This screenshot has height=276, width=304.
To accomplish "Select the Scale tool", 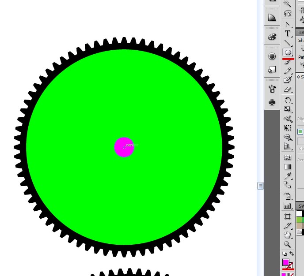I will (x=287, y=109).
